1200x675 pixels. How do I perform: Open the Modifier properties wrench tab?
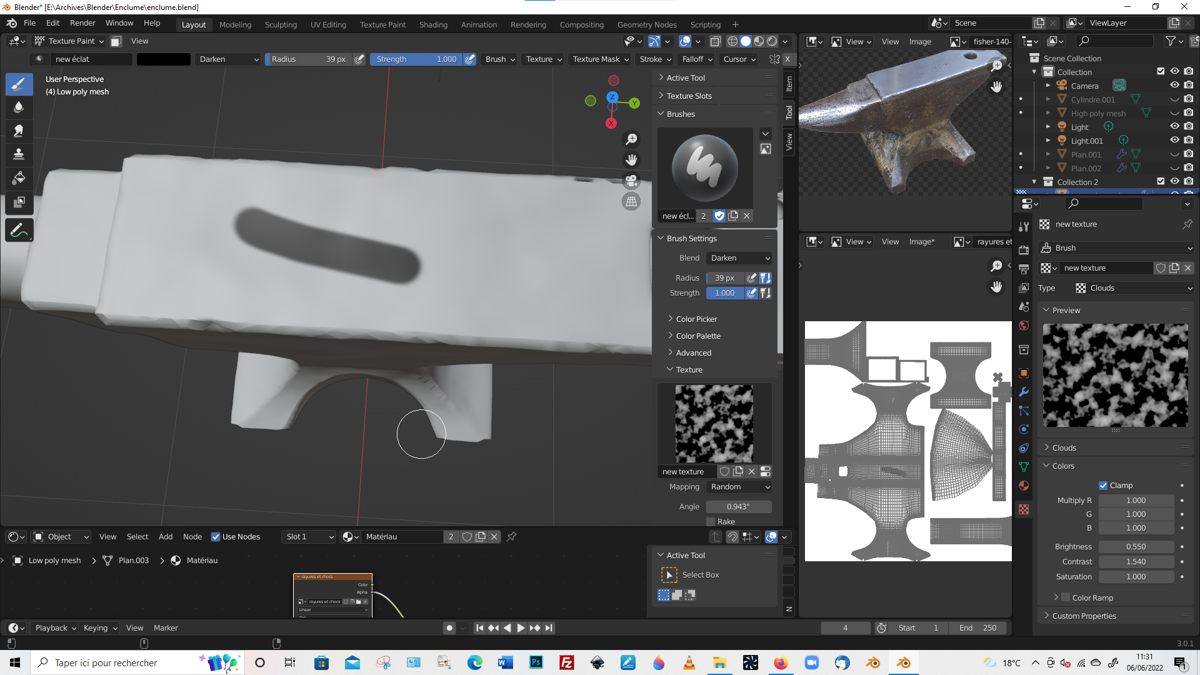coord(1024,392)
